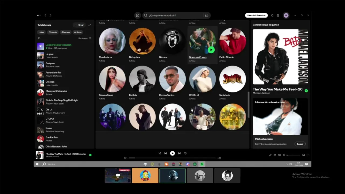
Task: Skip to the next track
Action: click(x=179, y=153)
